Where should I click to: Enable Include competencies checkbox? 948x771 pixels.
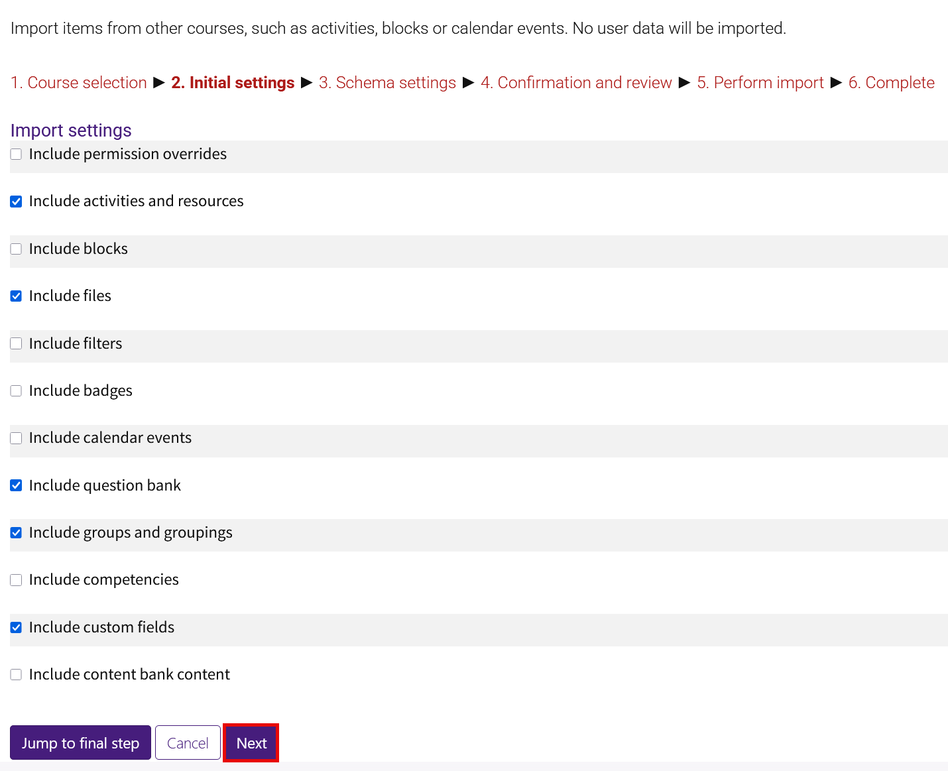point(16,580)
